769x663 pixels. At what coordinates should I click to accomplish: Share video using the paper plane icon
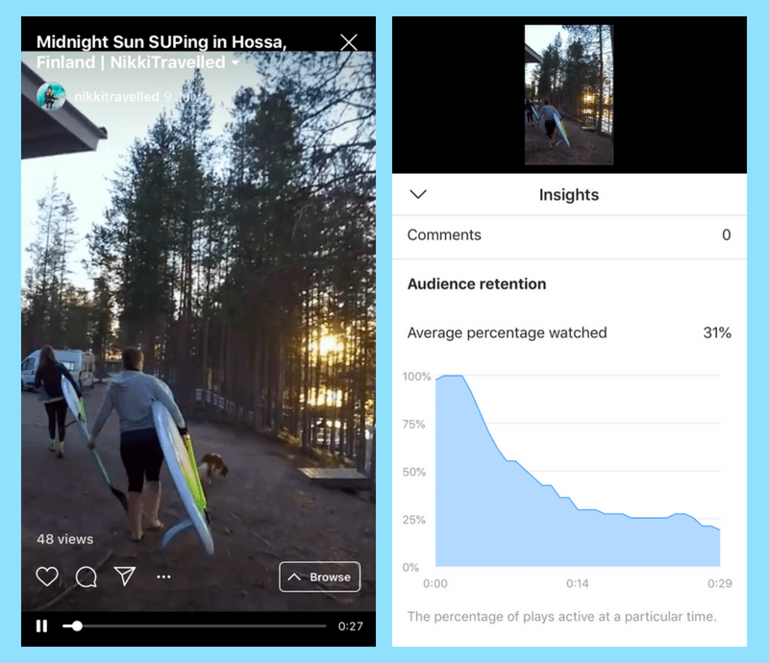click(125, 577)
